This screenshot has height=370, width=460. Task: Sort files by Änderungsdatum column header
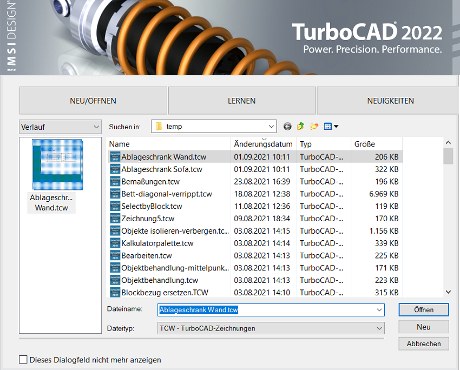263,144
